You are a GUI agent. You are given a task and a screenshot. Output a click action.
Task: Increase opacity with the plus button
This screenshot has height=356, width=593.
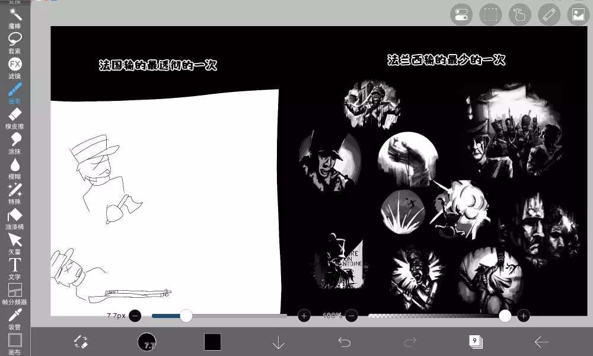tap(524, 316)
